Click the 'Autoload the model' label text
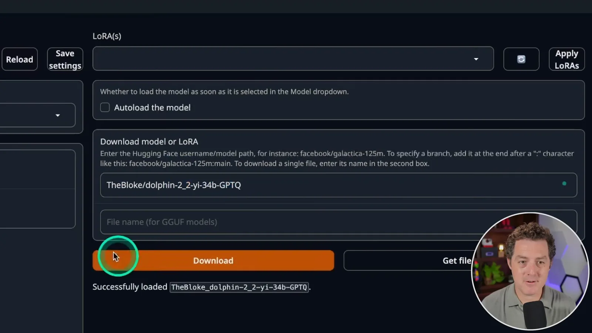The width and height of the screenshot is (592, 333). point(152,108)
